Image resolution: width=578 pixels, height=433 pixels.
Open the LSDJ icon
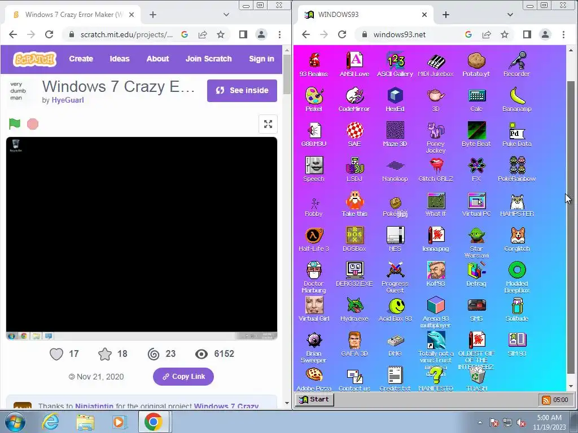click(354, 169)
